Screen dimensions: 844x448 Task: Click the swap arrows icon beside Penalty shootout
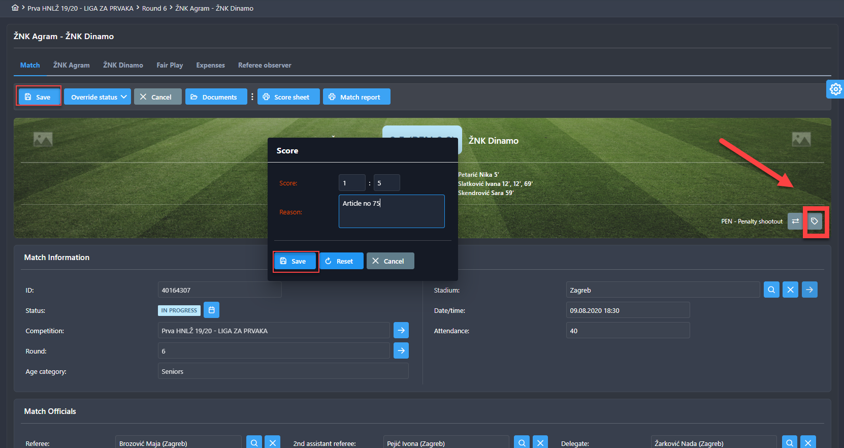click(x=795, y=221)
